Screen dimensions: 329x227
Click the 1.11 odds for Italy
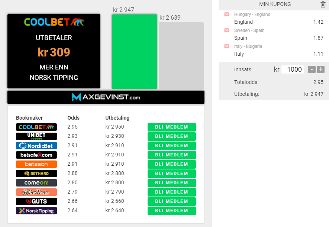318,54
